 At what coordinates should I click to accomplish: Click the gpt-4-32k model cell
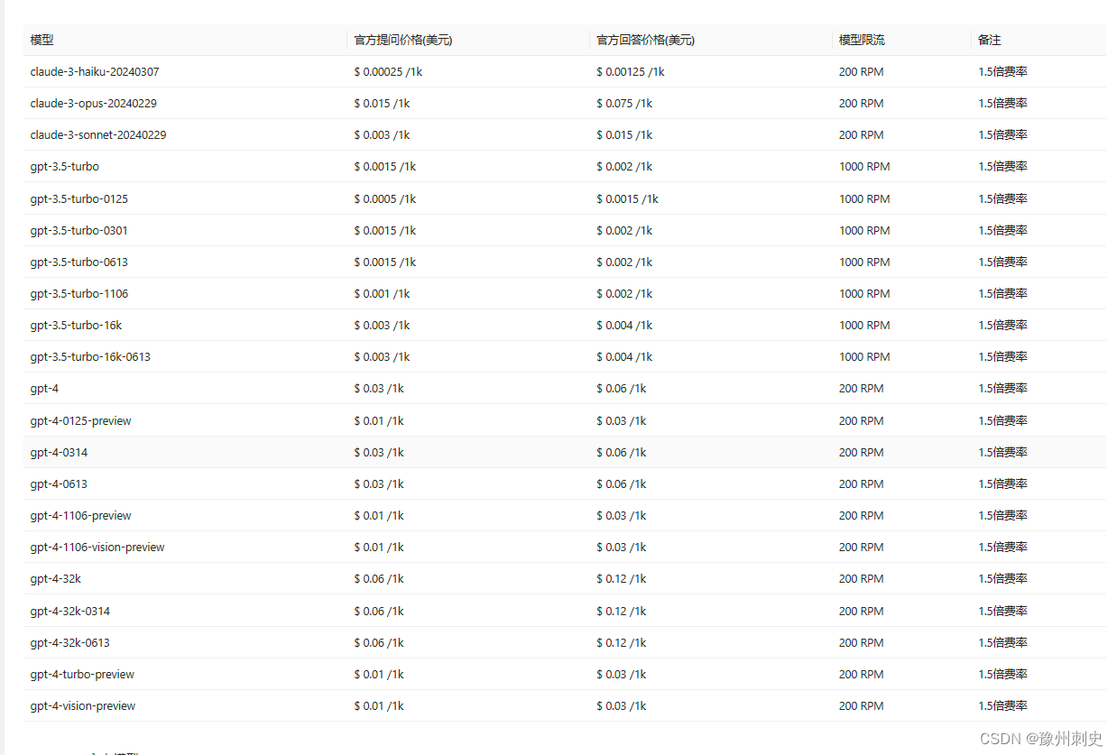(x=55, y=578)
